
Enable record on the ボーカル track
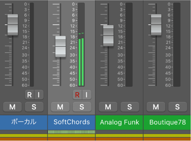point(30,95)
